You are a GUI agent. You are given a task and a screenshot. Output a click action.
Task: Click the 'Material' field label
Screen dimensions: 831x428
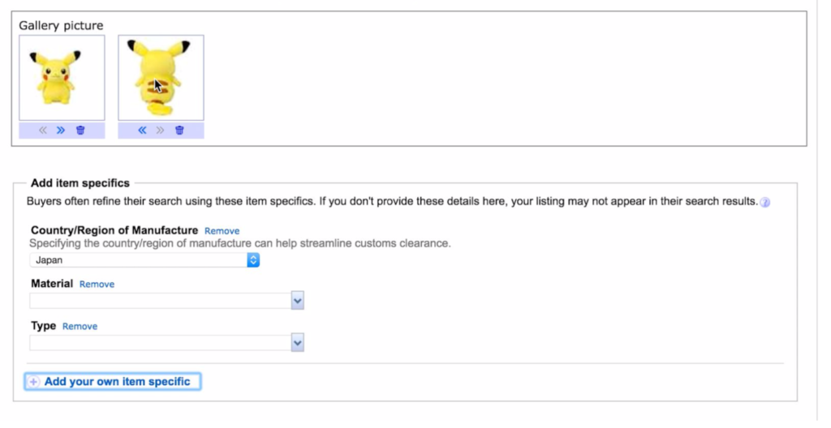pos(52,284)
